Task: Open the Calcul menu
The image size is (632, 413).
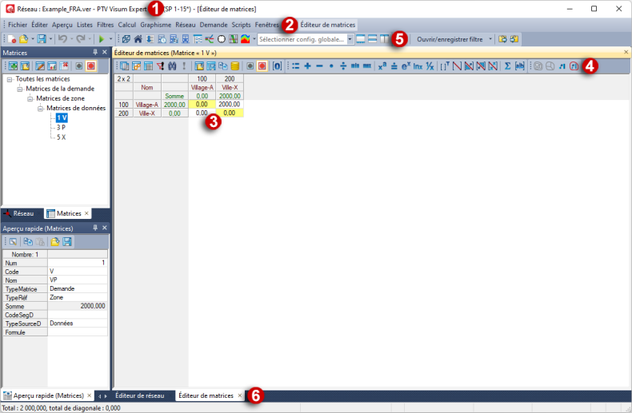Action: pos(126,25)
